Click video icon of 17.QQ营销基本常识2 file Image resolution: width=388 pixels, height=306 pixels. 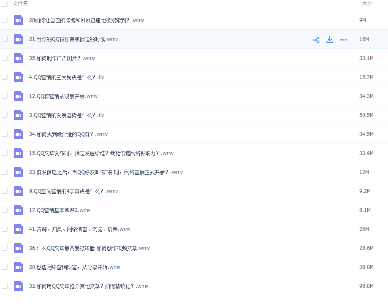[18, 210]
